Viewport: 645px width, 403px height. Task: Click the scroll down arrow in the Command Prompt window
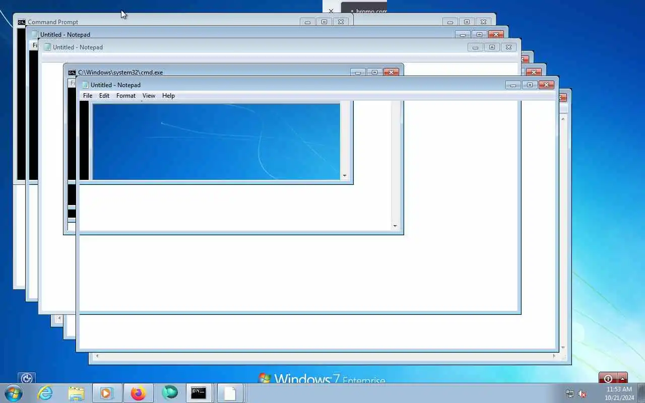pos(345,176)
